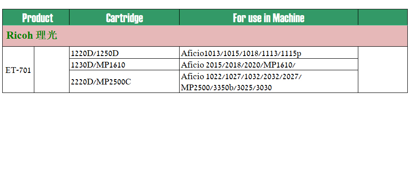Viewport: 410px width, 169px height.
Task: Select the blank last column header
Action: [x=383, y=17]
